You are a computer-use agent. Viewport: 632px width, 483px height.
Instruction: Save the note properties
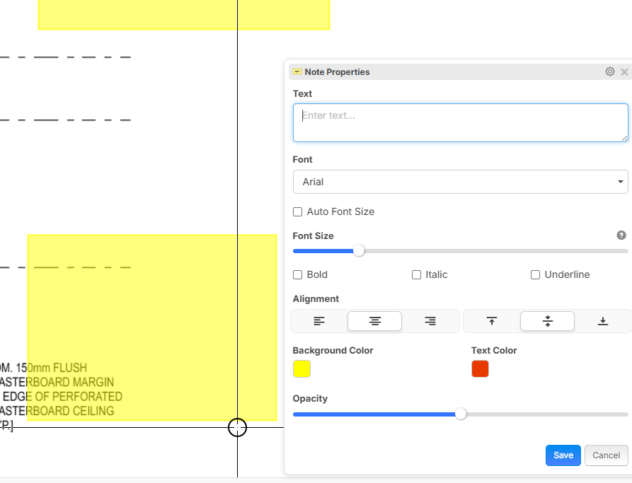tap(563, 455)
